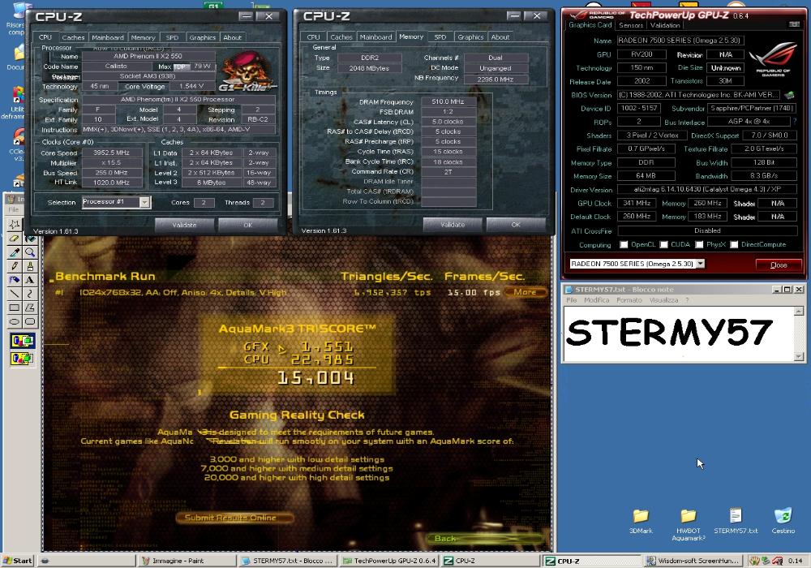
Task: Select the Pencil tool in Paint
Action: (14, 266)
